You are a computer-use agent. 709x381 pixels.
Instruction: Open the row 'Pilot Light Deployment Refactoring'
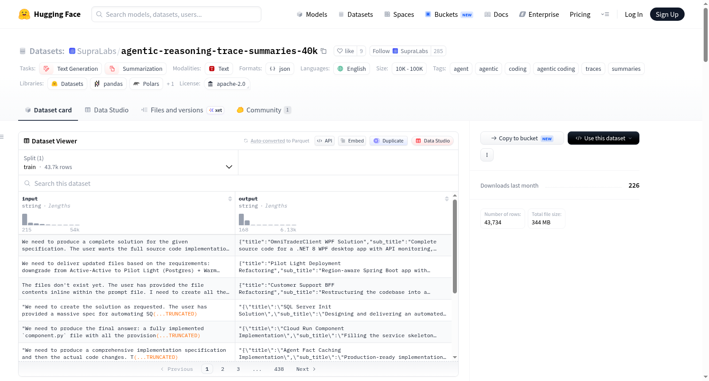click(x=235, y=267)
